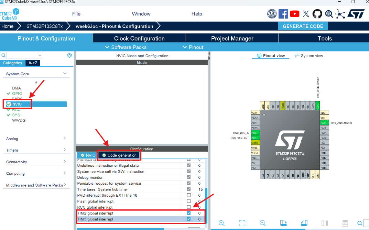
Task: Enable the Flash global interrupt checkbox
Action: (189, 201)
